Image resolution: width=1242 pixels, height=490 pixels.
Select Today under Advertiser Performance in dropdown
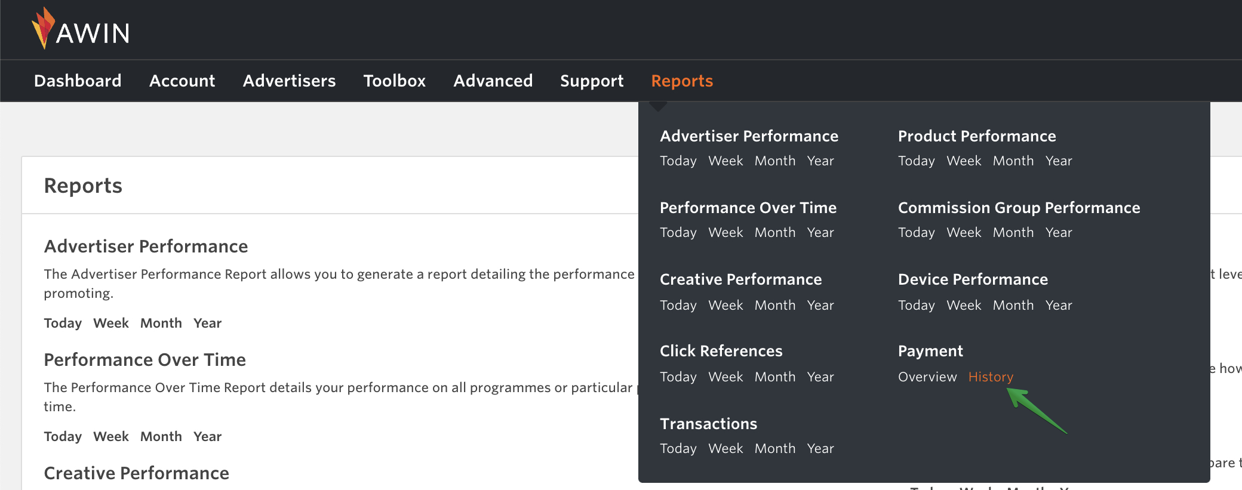click(678, 161)
